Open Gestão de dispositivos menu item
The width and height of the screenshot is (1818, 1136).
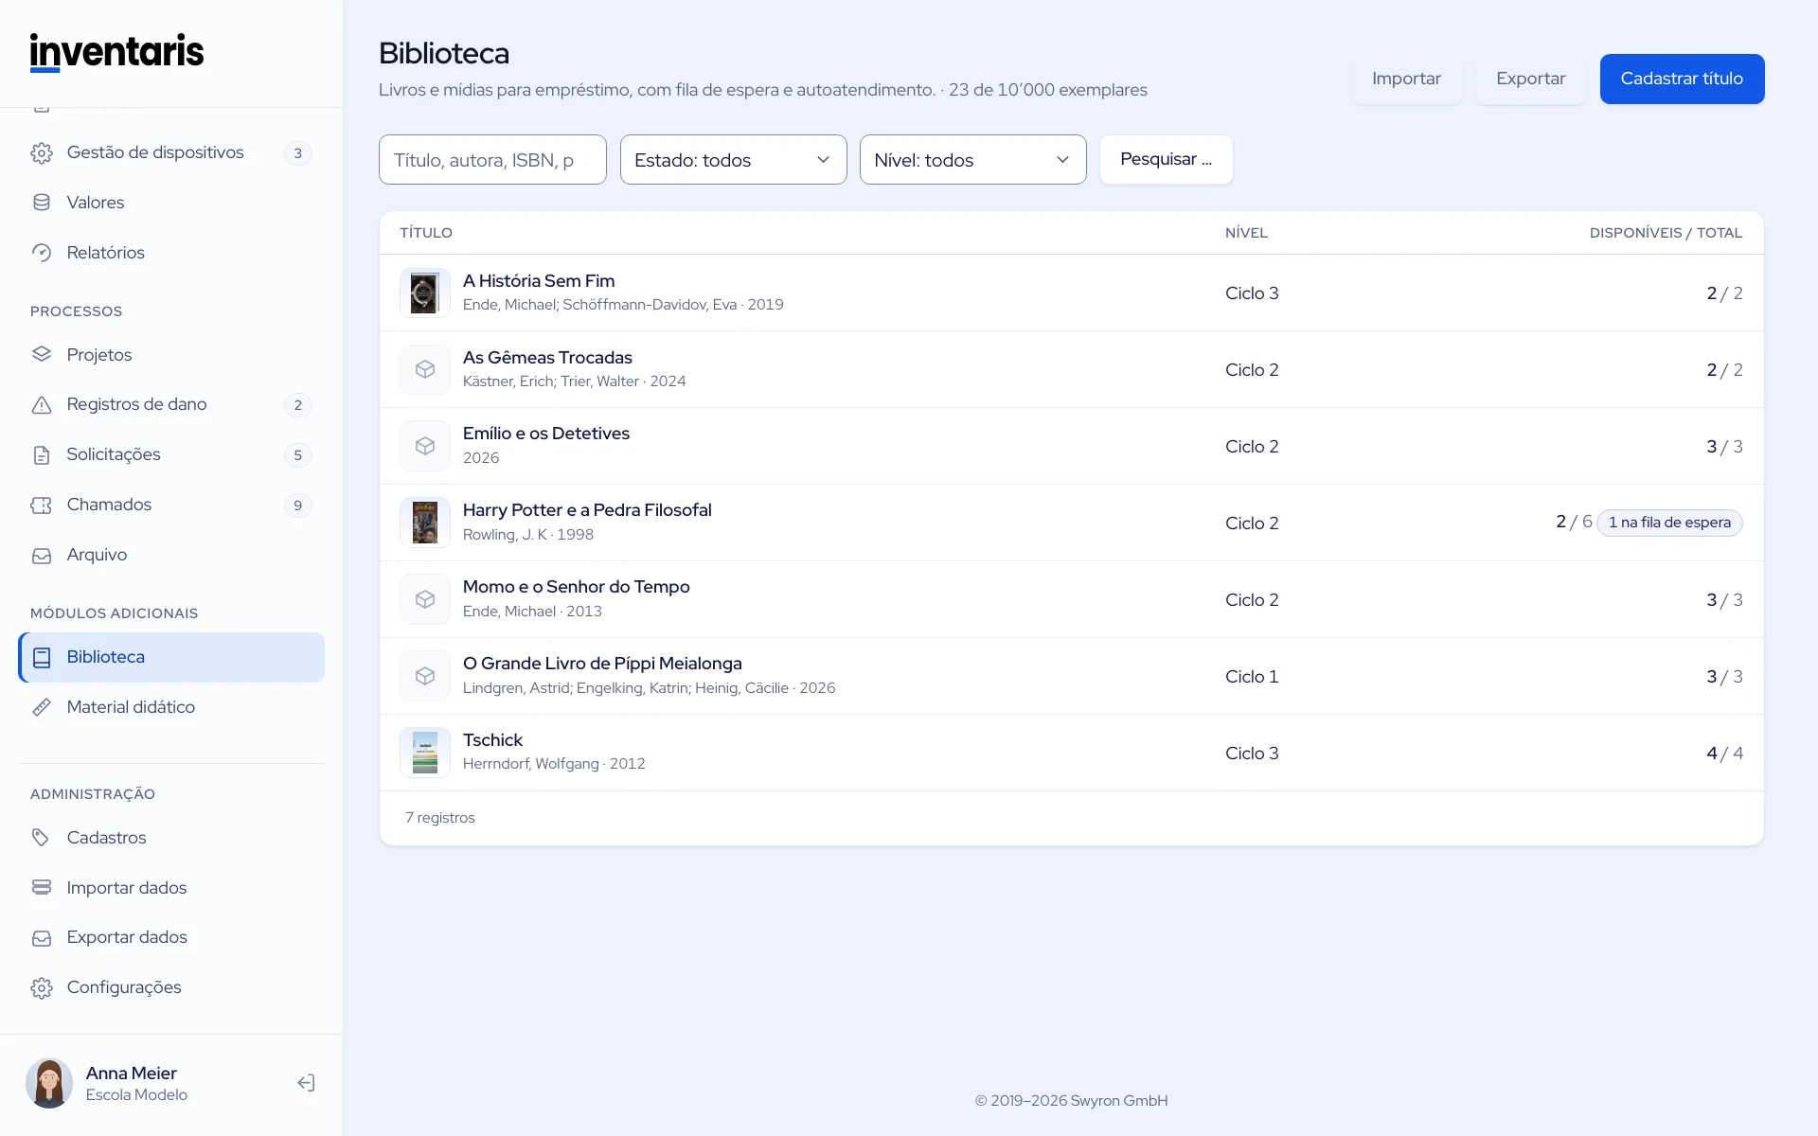tap(171, 152)
